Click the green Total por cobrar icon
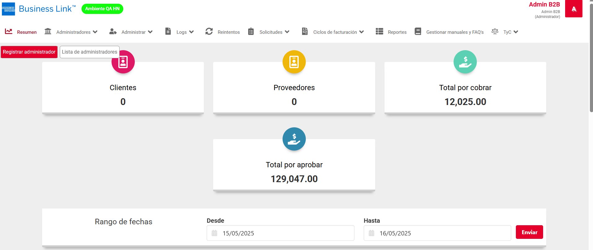 (x=465, y=62)
